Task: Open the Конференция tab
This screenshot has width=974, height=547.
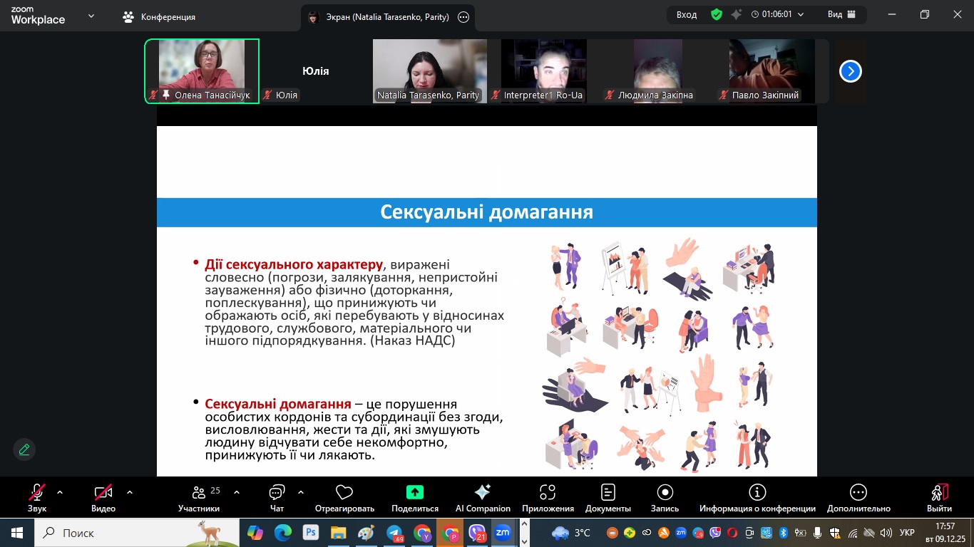Action: (159, 16)
